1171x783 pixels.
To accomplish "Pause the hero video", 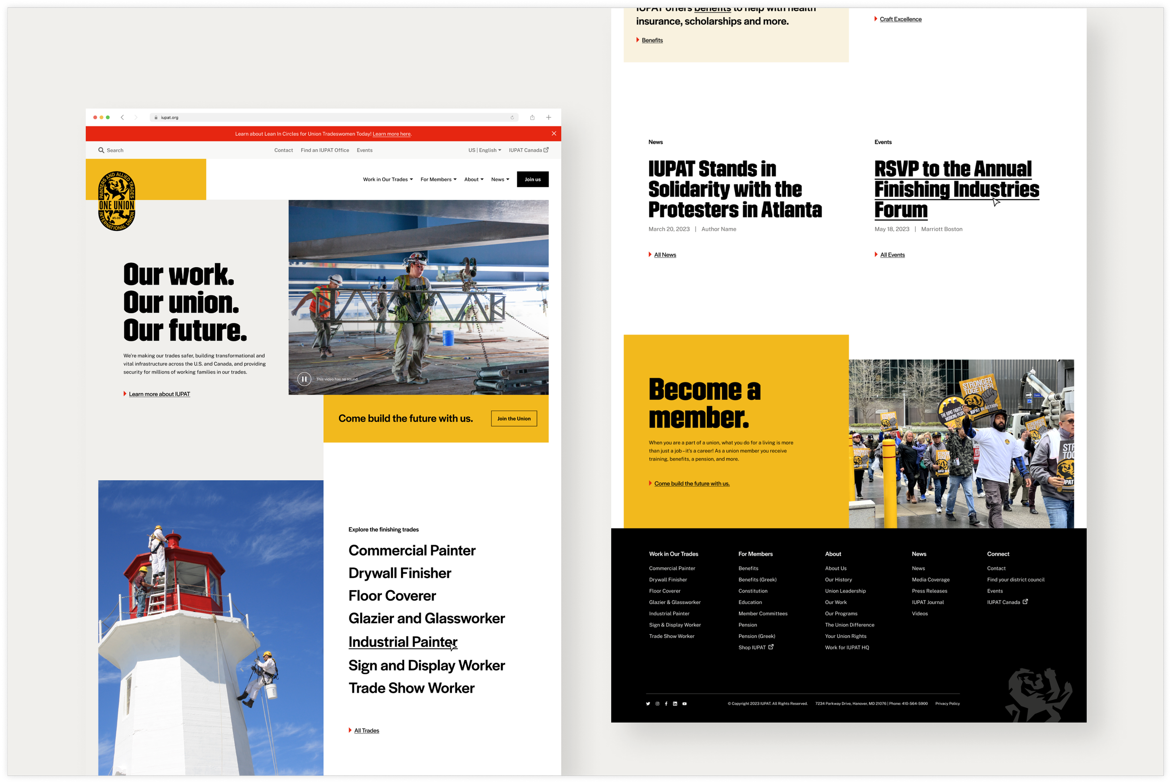I will click(x=304, y=379).
